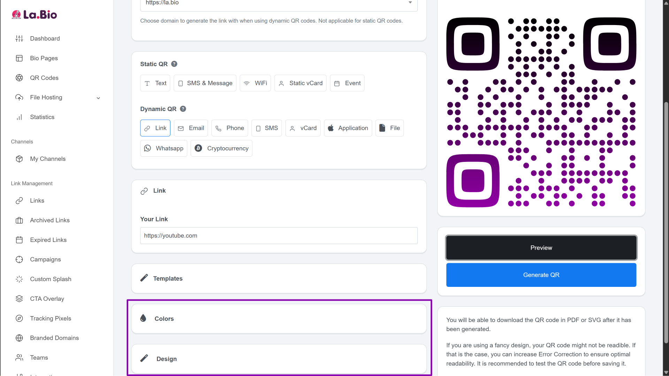This screenshot has height=376, width=669.
Task: Click the La.Bio logo
Action: coord(34,15)
